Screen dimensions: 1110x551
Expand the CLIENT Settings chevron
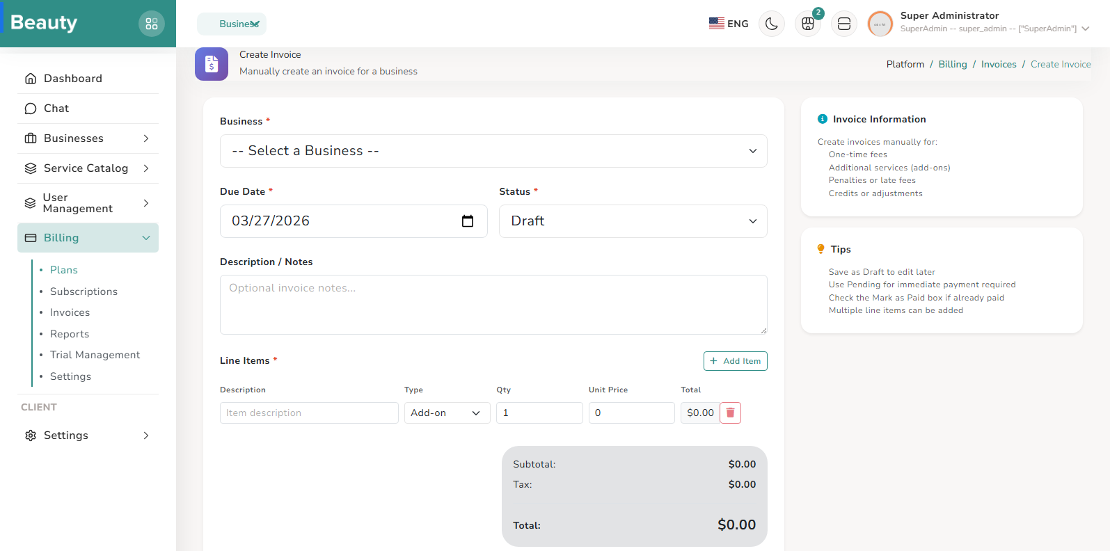(x=146, y=436)
